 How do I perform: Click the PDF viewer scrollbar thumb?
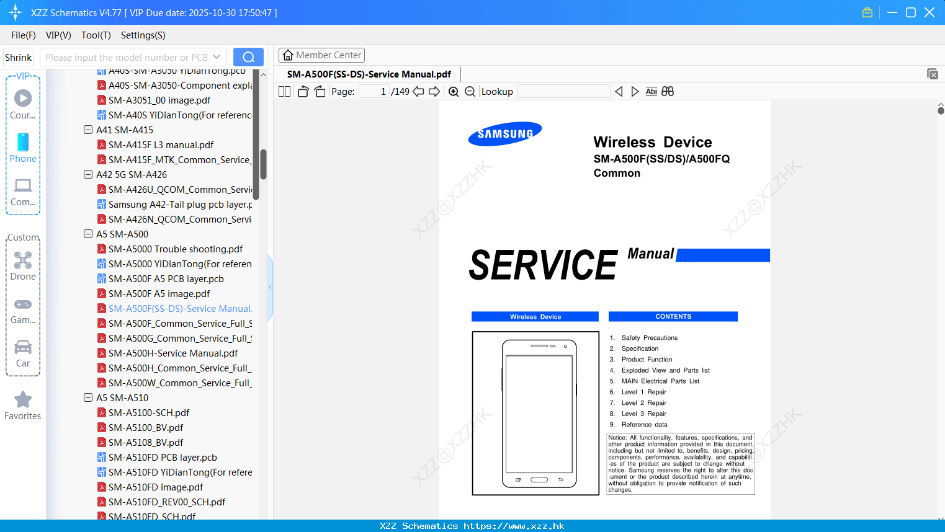point(941,111)
